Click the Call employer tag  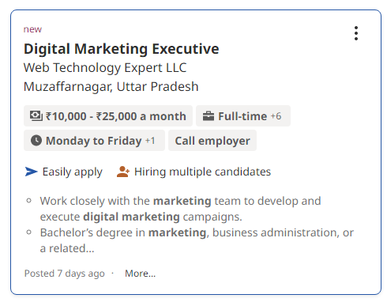point(212,141)
